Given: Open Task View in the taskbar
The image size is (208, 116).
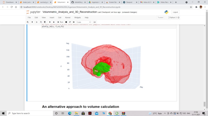Looking at the screenshot, I should click(x=63, y=113).
